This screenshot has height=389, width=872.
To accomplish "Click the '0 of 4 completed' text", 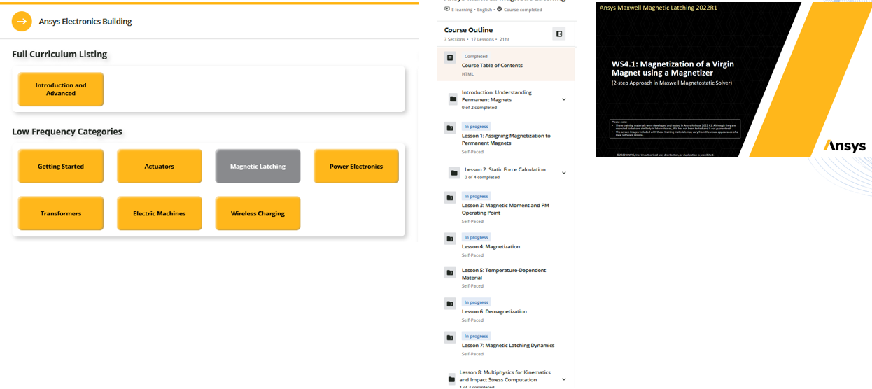I will tap(482, 177).
